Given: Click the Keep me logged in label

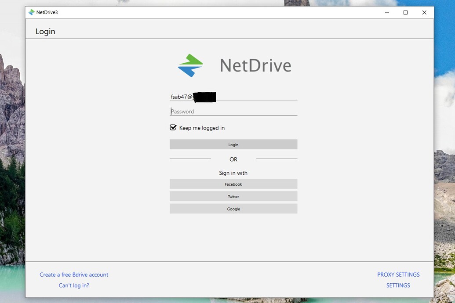Looking at the screenshot, I should [x=202, y=128].
